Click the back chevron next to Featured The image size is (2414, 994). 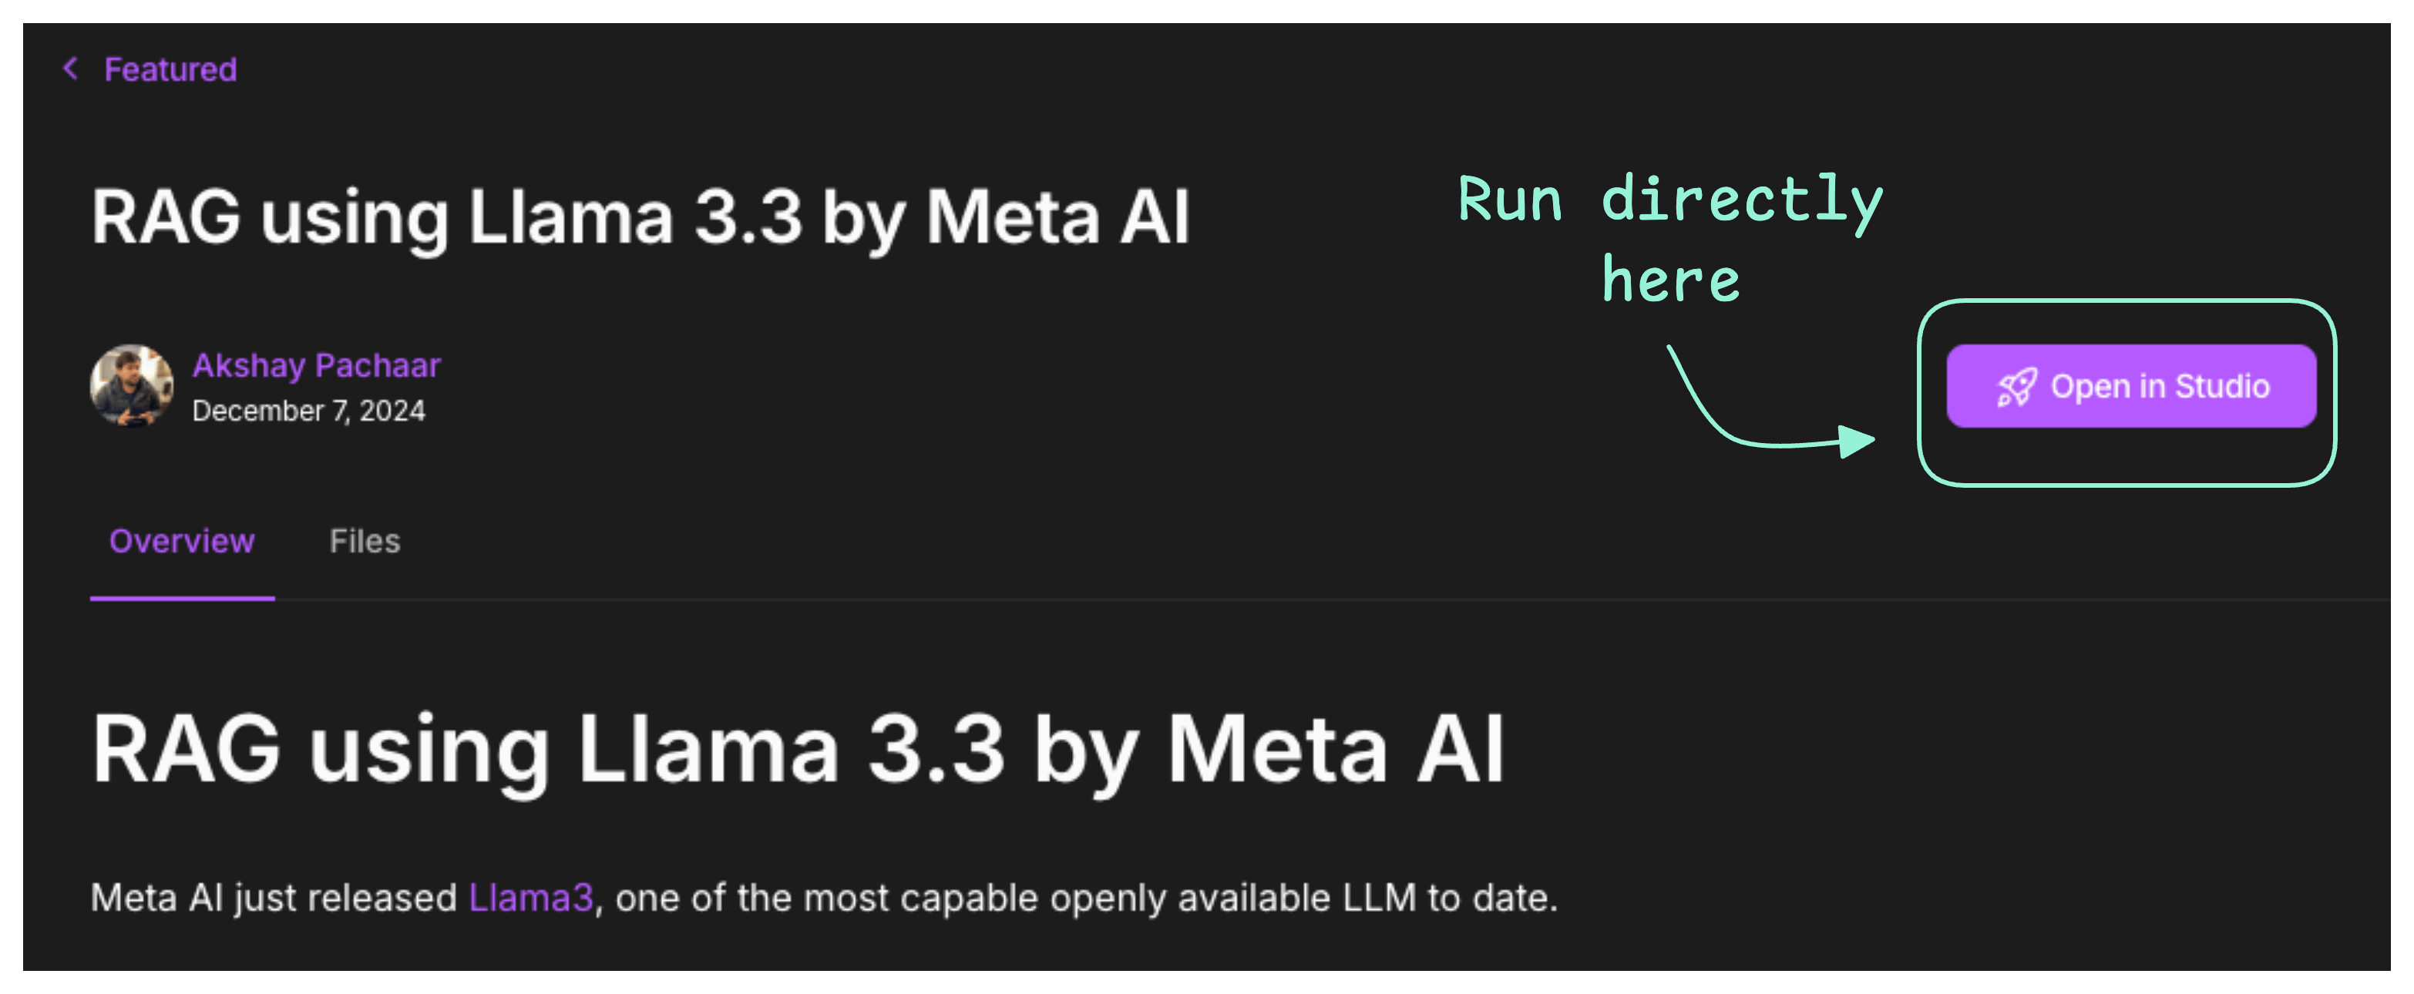click(x=70, y=69)
